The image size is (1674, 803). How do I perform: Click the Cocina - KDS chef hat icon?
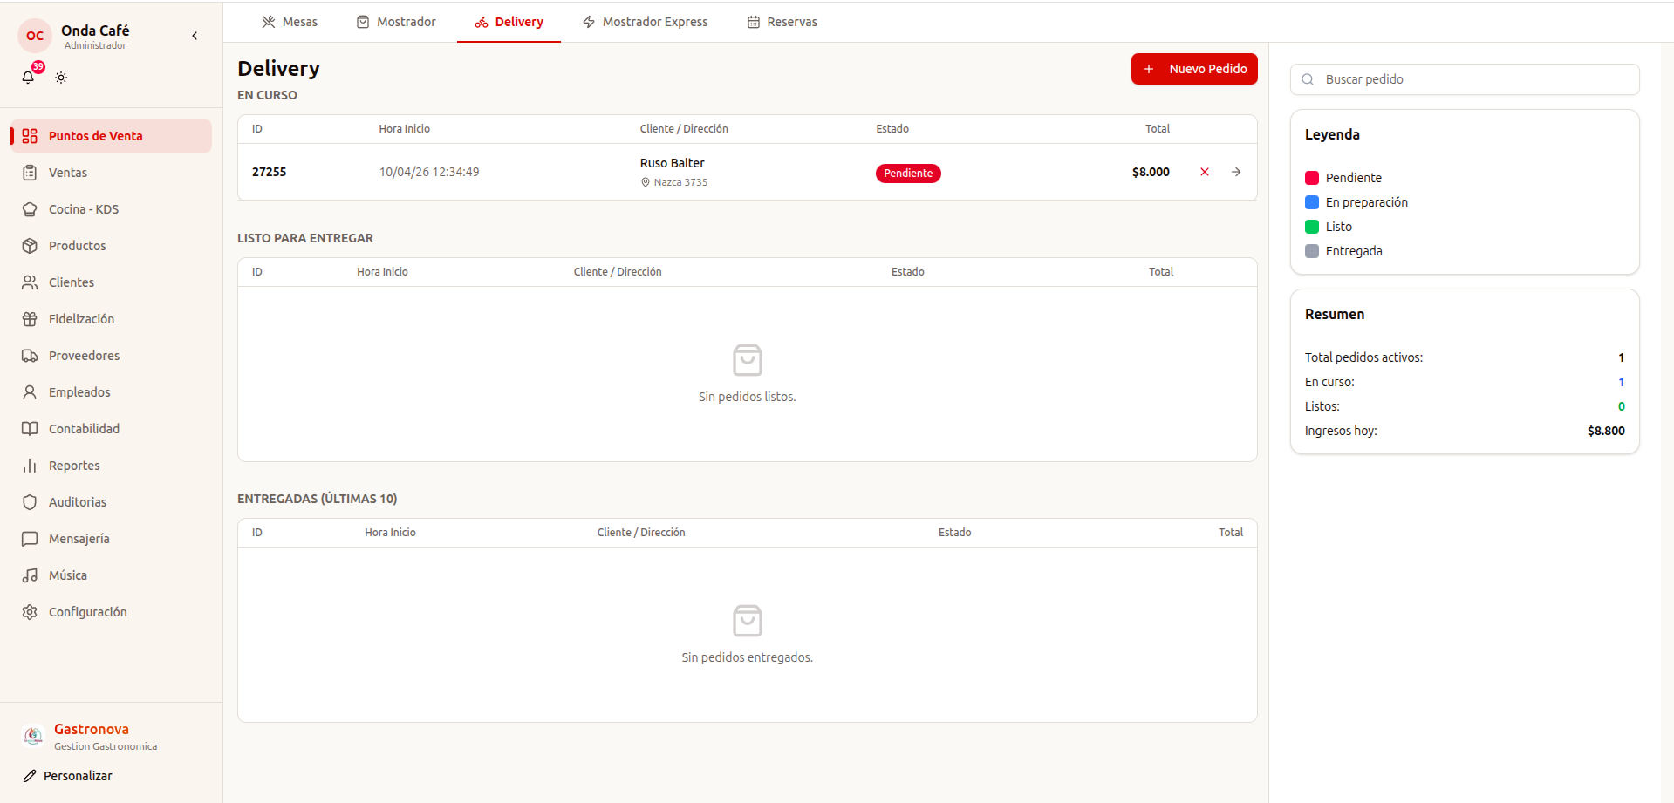30,209
